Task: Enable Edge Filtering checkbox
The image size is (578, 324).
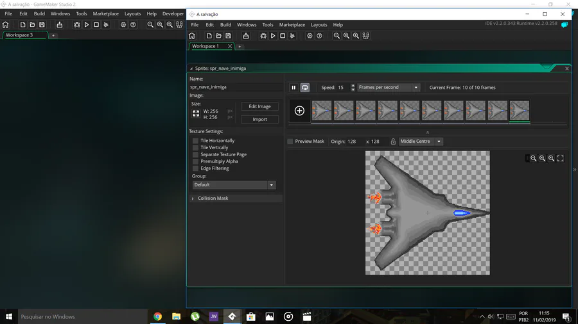Action: [x=195, y=168]
